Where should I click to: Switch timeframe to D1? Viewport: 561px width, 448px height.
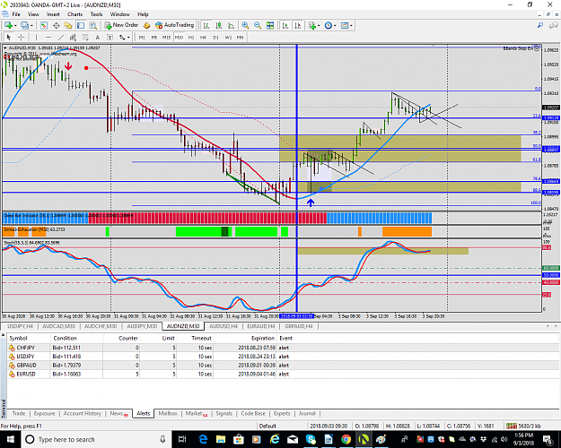point(215,37)
